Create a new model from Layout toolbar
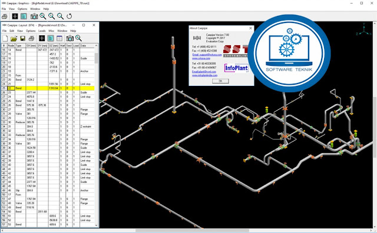Image resolution: width=377 pixels, height=233 pixels. (x=5, y=38)
